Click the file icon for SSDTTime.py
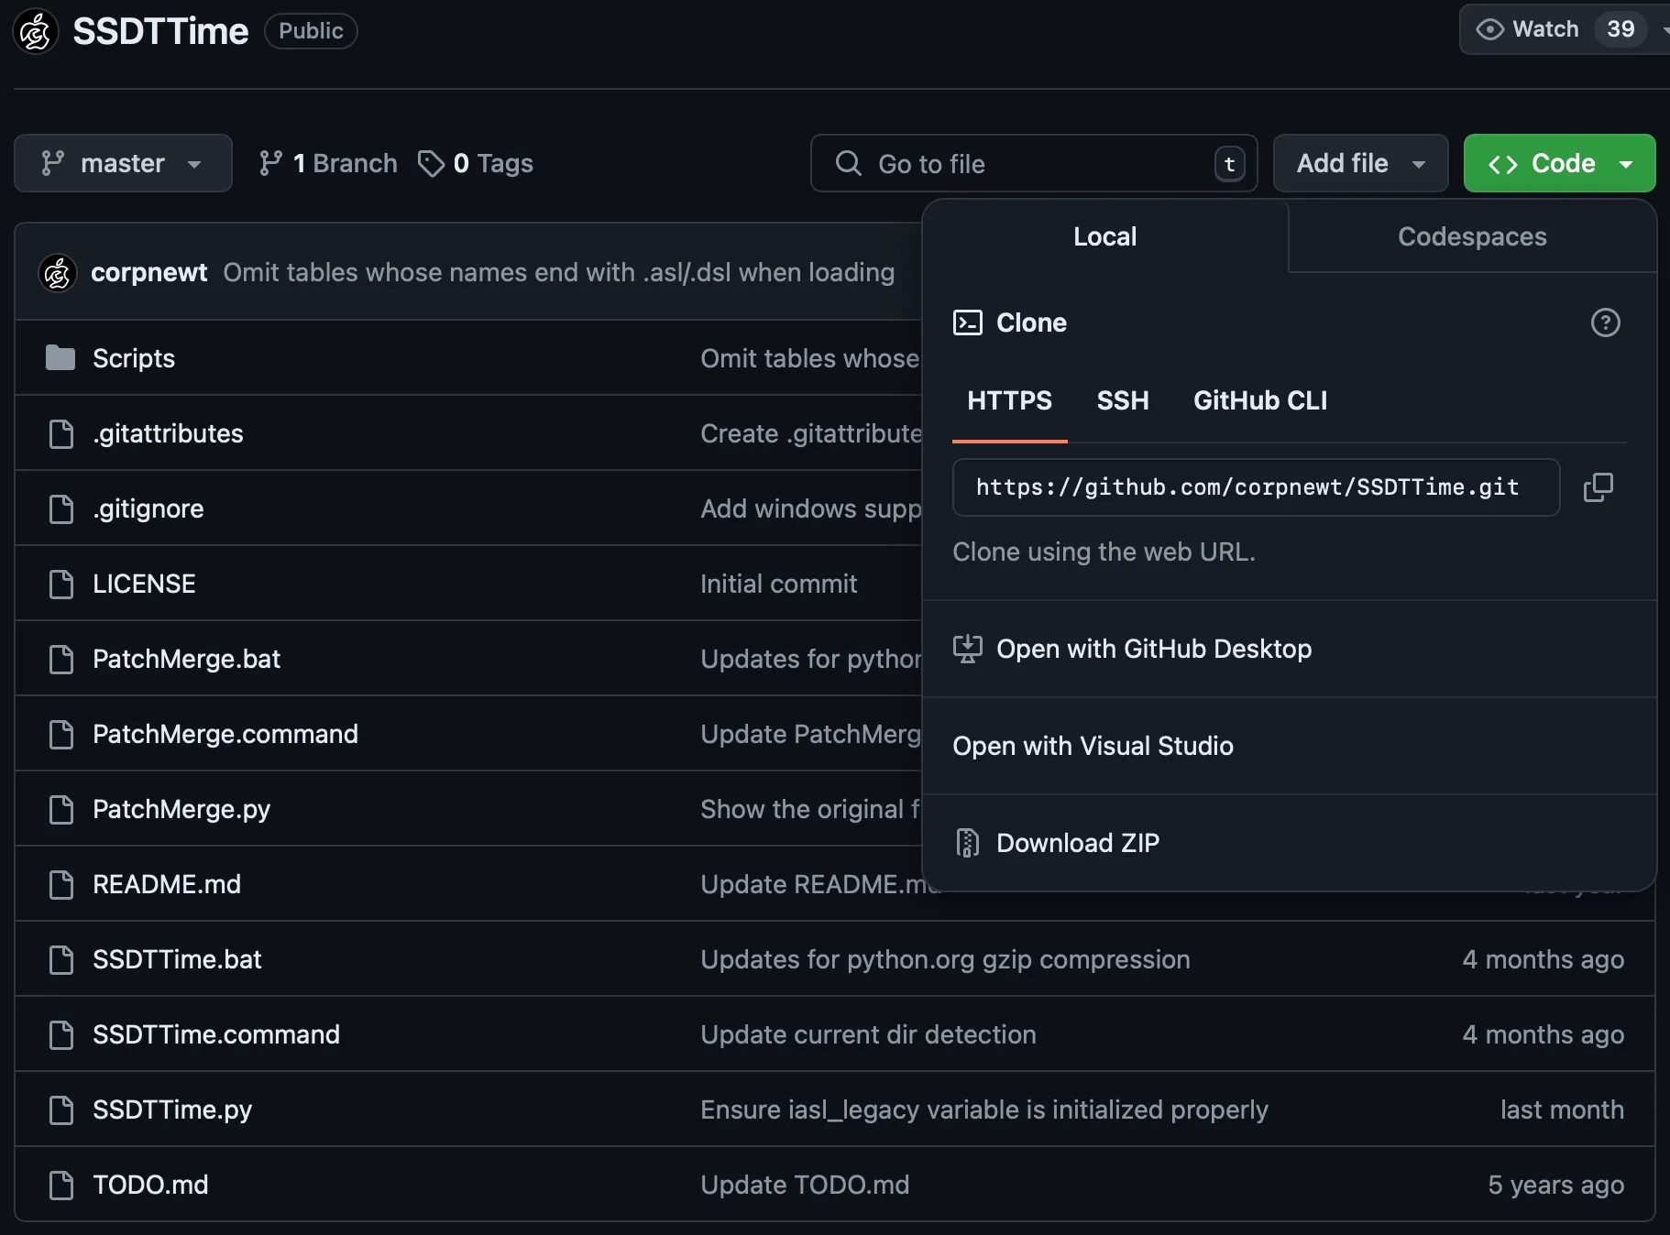The image size is (1670, 1235). tap(61, 1109)
